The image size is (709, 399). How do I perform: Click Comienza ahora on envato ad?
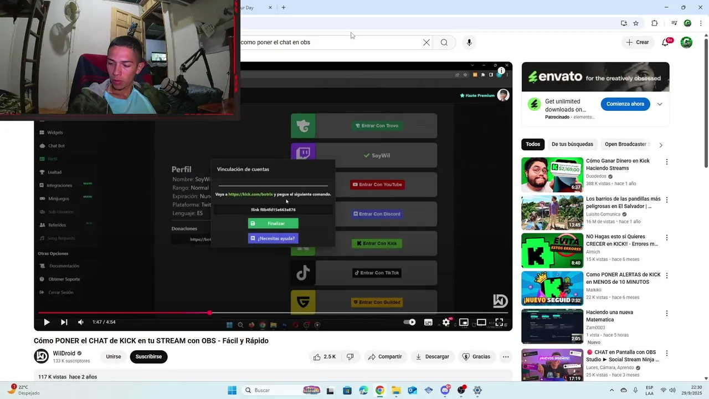(625, 104)
